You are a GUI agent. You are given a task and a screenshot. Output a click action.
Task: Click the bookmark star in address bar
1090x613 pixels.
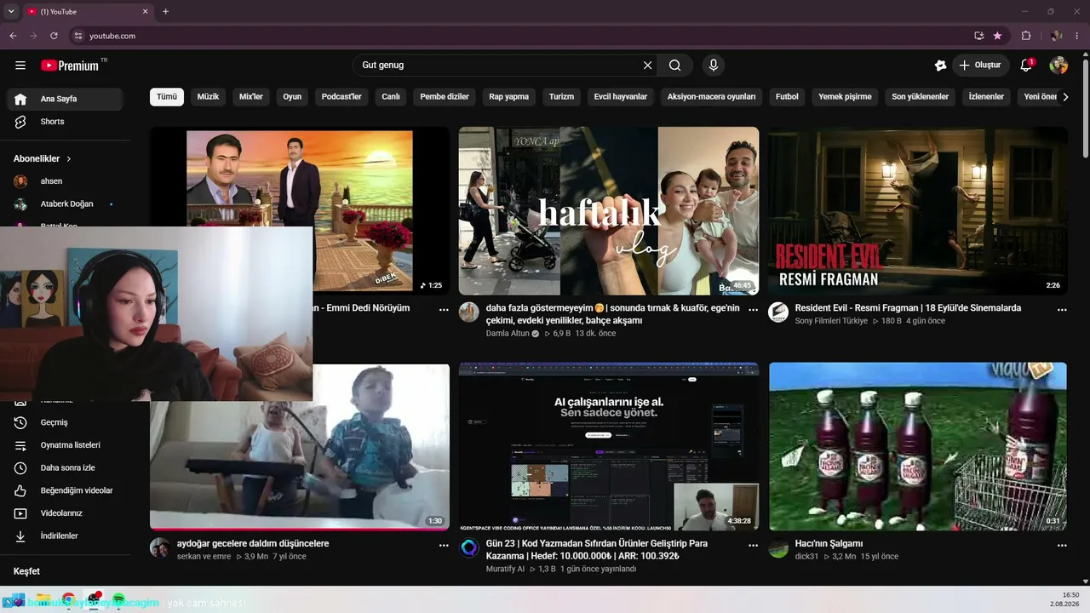997,36
